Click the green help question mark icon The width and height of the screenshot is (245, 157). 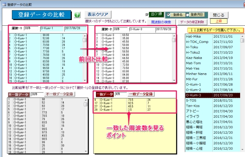click(x=77, y=15)
